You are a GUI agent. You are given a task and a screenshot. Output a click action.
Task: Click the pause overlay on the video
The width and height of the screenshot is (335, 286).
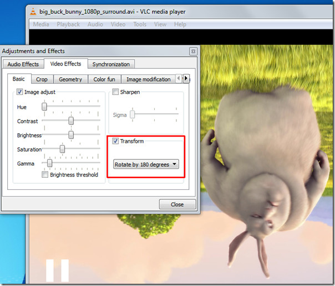(x=57, y=270)
